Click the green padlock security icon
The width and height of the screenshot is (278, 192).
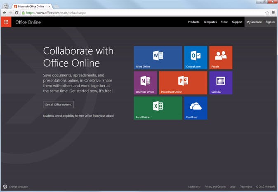pos(23,13)
